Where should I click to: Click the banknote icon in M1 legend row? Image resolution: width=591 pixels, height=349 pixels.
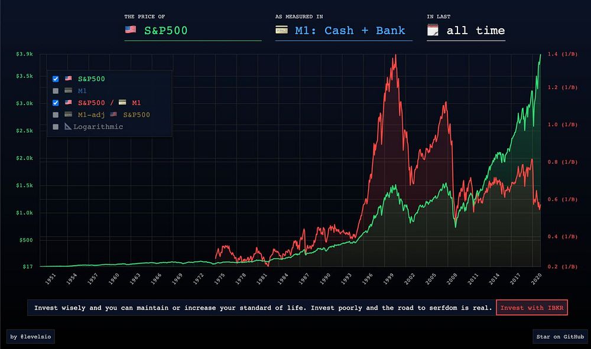click(x=68, y=90)
